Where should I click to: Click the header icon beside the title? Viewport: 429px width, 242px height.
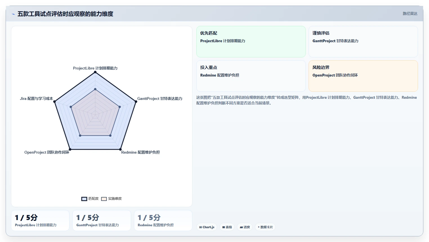[x=13, y=14]
